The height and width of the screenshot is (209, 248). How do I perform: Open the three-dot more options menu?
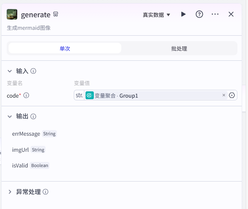click(x=215, y=14)
